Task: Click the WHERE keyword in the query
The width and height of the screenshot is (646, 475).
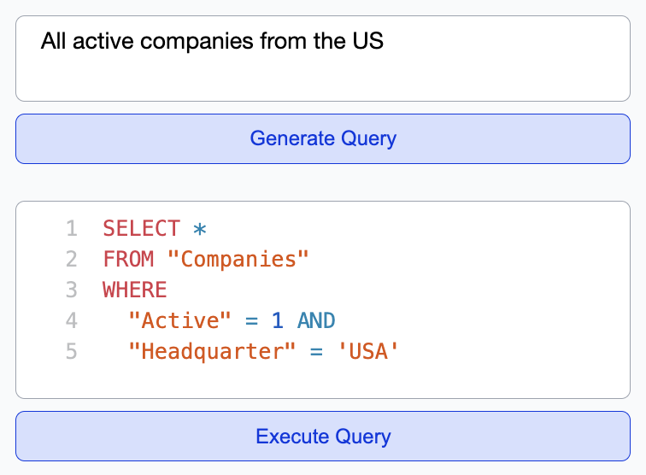Action: (x=134, y=290)
